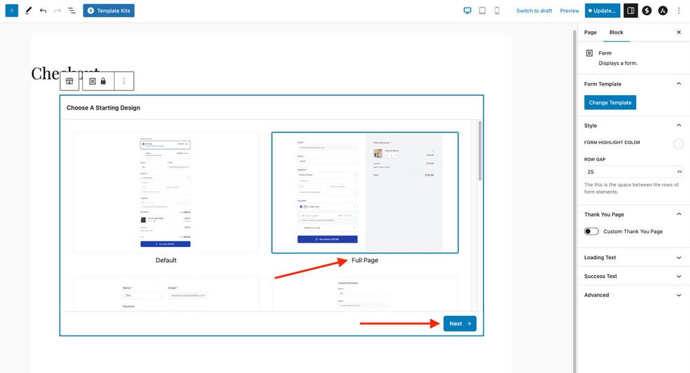
Task: Enable Custom Thank You Page toggle
Action: (x=591, y=232)
